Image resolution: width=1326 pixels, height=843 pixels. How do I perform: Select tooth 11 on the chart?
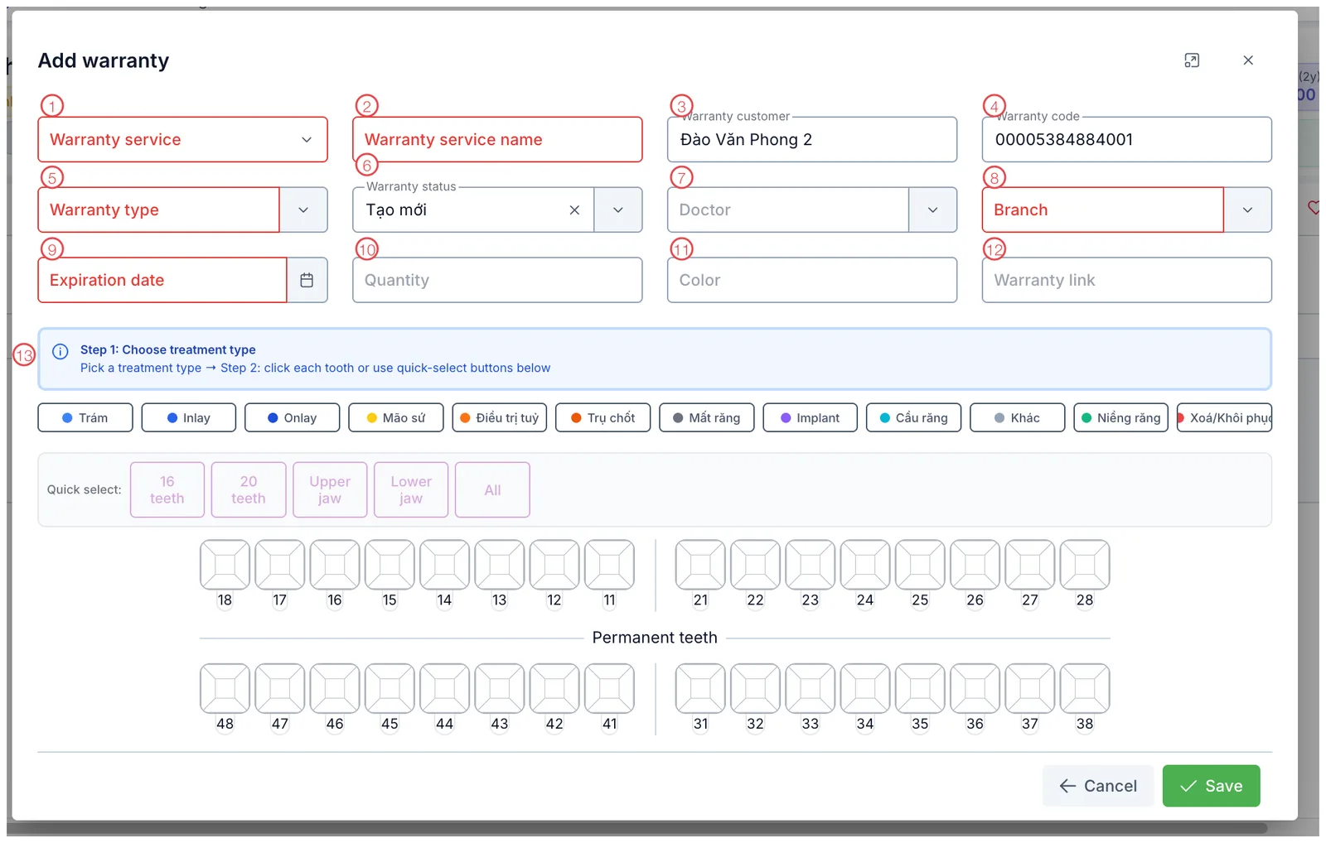coord(609,565)
